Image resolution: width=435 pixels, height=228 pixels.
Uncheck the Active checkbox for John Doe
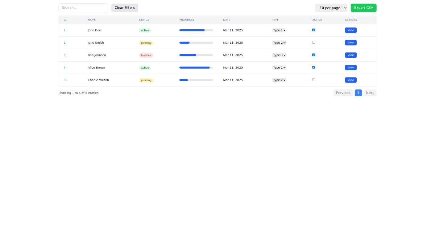[x=313, y=30]
